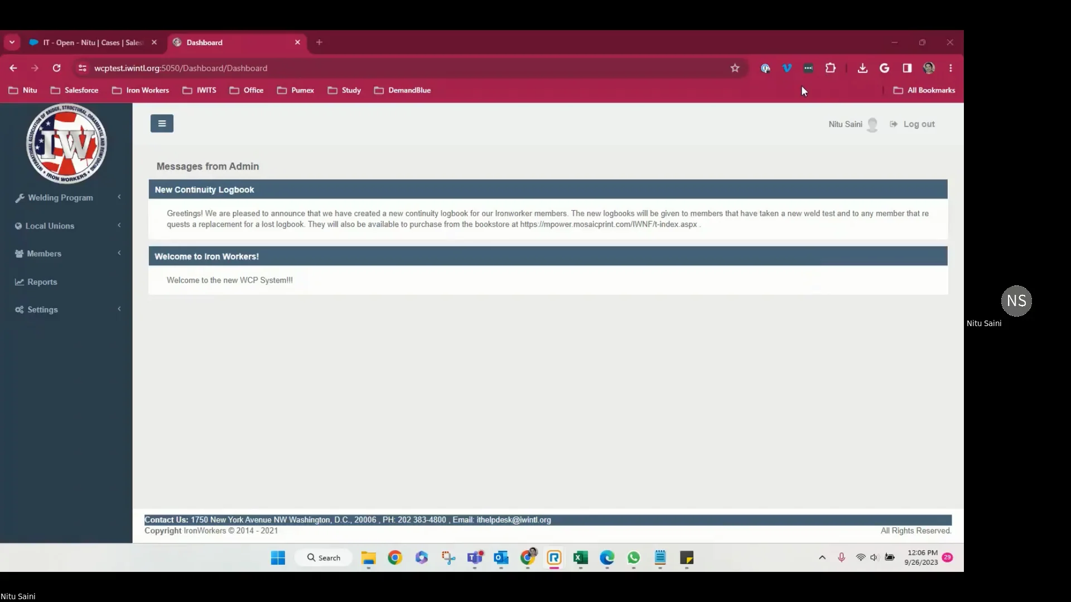The image size is (1071, 602).
Task: Click the Iron Workers logo
Action: point(66,144)
